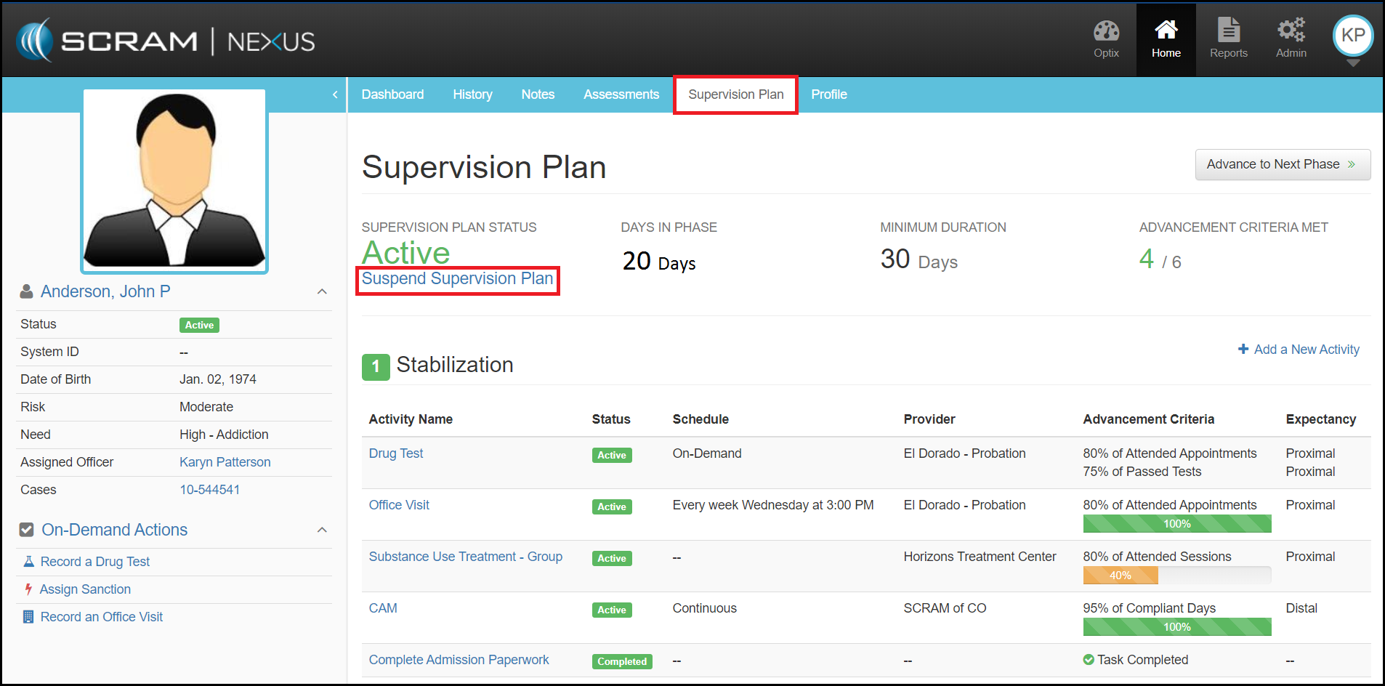The image size is (1385, 686).
Task: Click the On-Demand Actions checkbox icon
Action: pos(27,530)
